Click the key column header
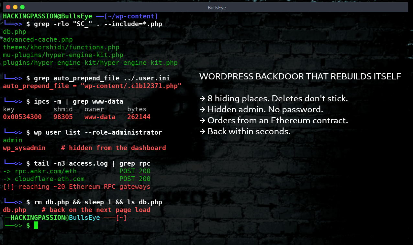The width and height of the screenshot is (413, 245). 9,109
